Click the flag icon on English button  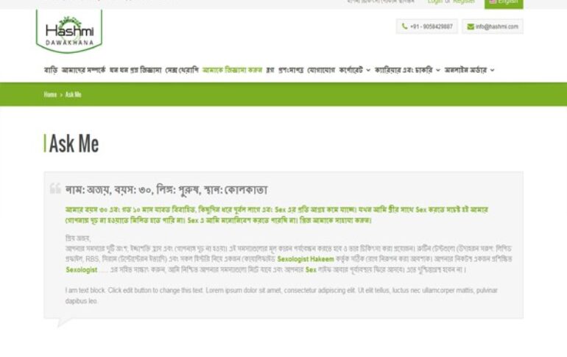(x=492, y=2)
